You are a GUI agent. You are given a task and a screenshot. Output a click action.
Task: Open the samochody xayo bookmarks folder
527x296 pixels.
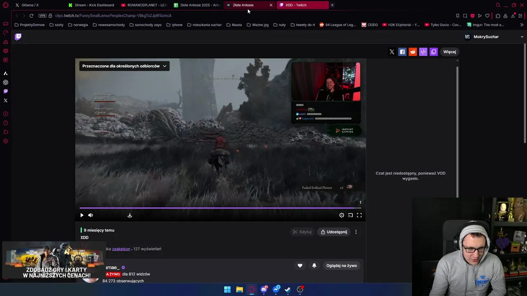(145, 25)
